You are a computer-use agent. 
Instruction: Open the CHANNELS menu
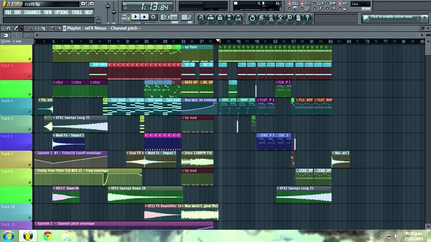(32, 12)
